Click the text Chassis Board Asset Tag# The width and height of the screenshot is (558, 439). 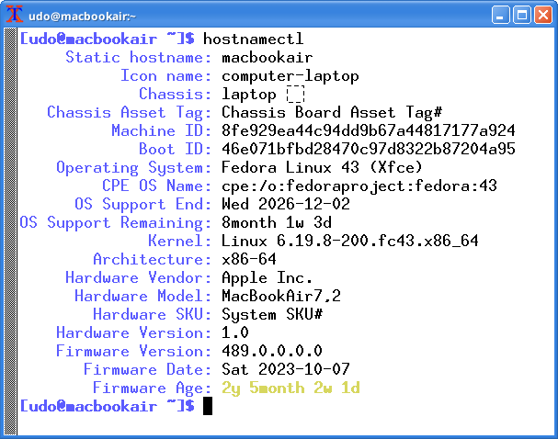click(x=332, y=113)
